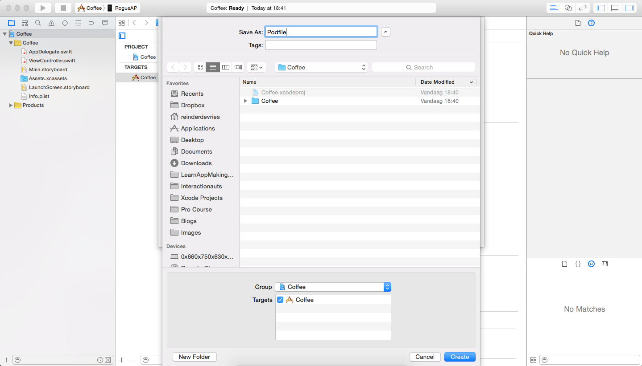Click the Stop button in Xcode toolbar
642x366 pixels.
coord(63,8)
